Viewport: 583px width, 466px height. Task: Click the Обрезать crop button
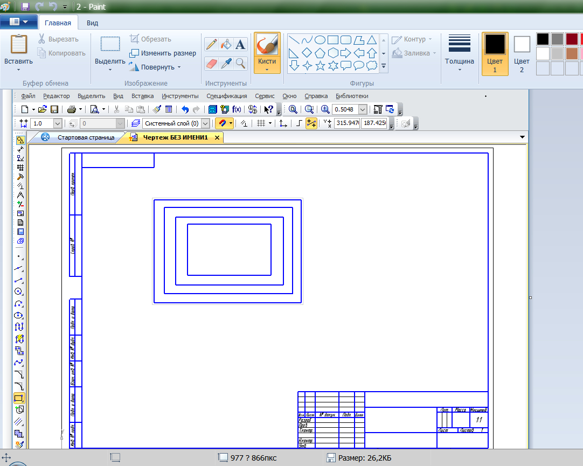coord(150,39)
